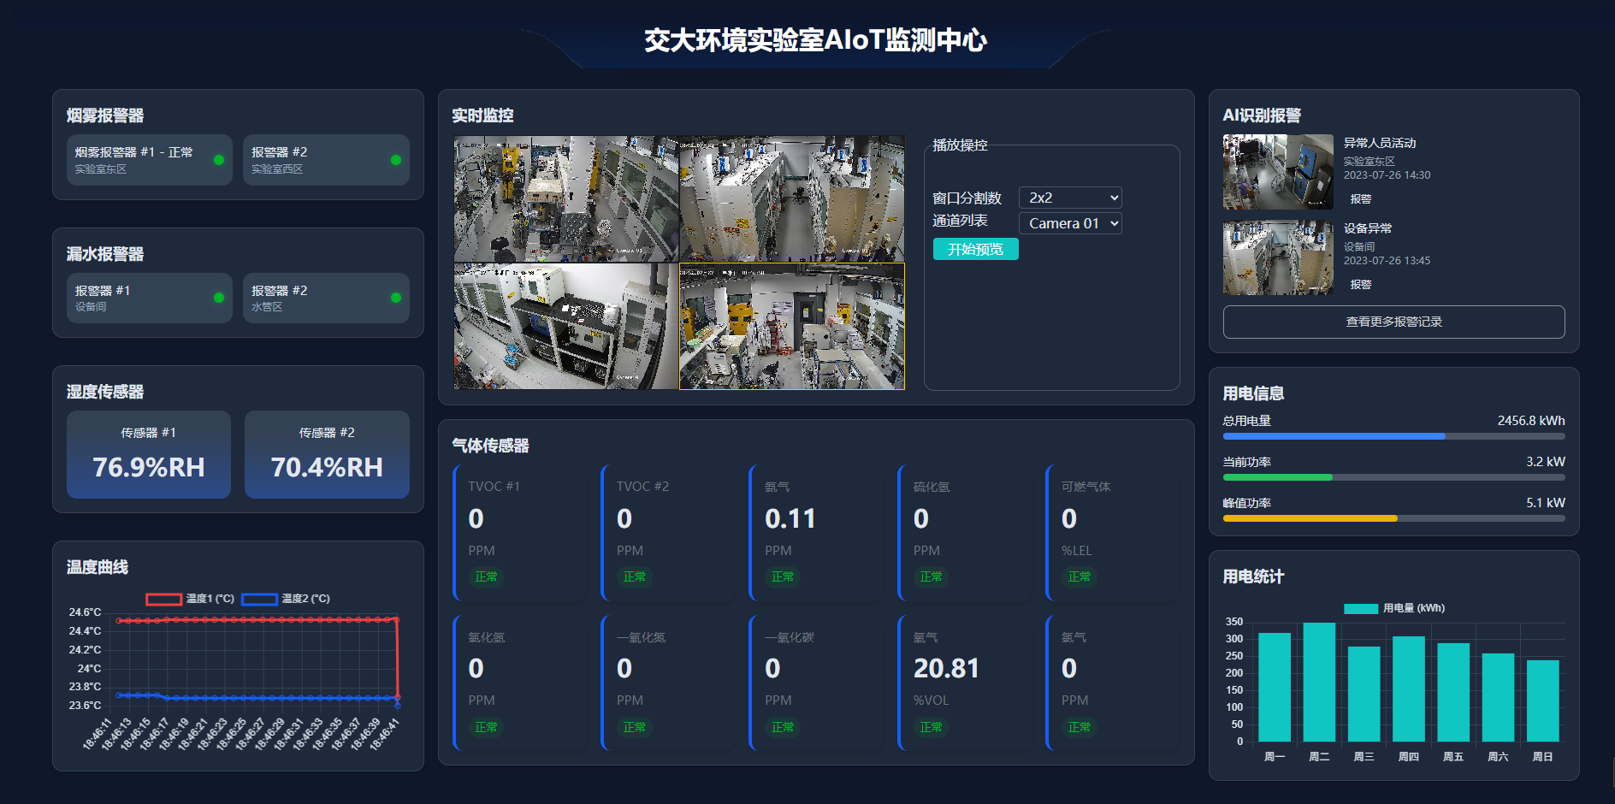Toggle 温度2 (°C) blue legend series

click(286, 599)
